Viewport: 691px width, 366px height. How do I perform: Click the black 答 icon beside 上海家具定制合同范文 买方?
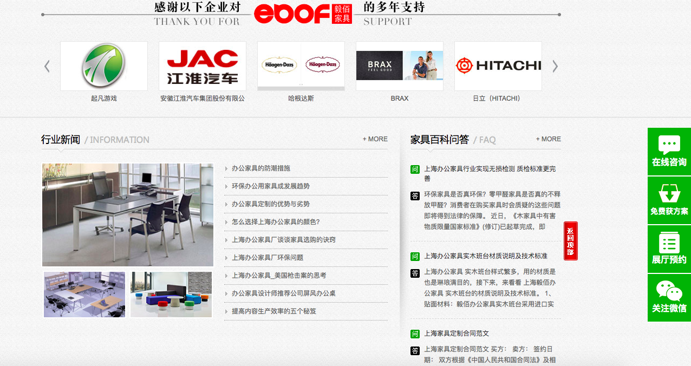[x=415, y=350]
